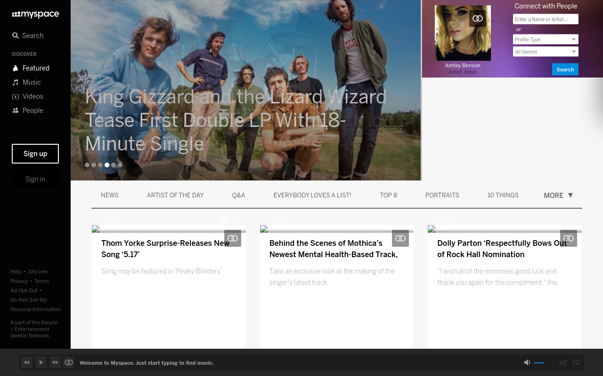Open the Ad Opt-Out footer link

tap(24, 290)
